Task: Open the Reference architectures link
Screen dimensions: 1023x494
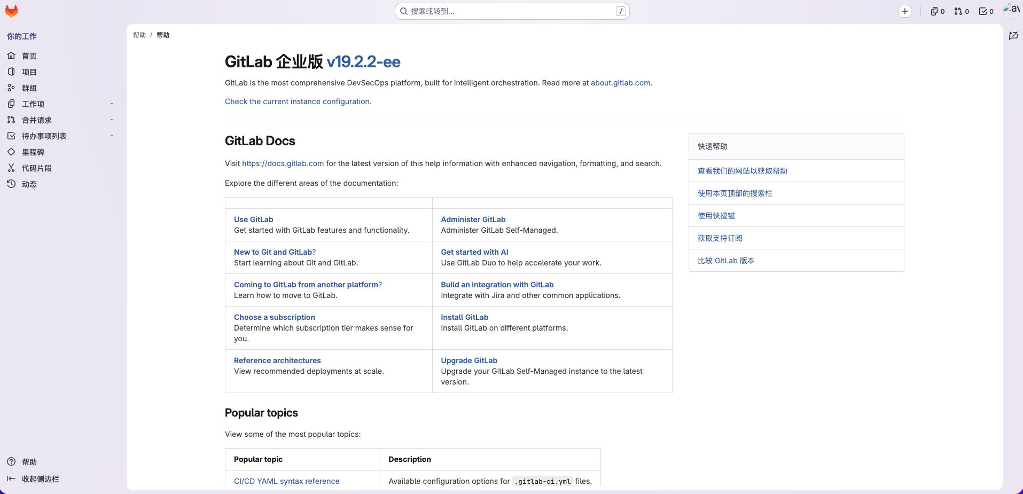Action: [x=278, y=360]
